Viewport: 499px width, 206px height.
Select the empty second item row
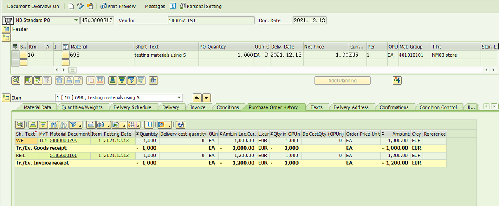(15, 62)
